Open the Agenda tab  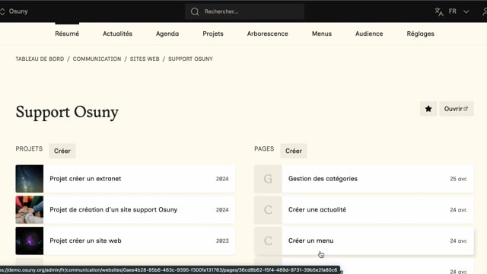tap(167, 33)
